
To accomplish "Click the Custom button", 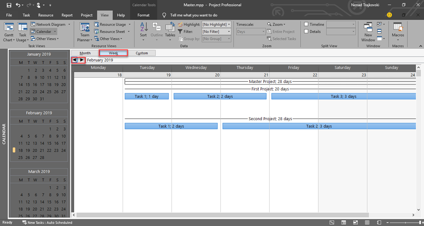I will (x=142, y=53).
